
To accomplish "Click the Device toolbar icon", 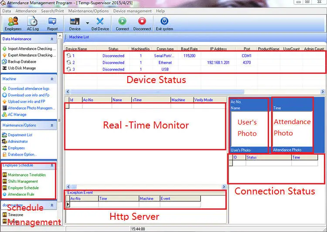I will coord(75,22).
